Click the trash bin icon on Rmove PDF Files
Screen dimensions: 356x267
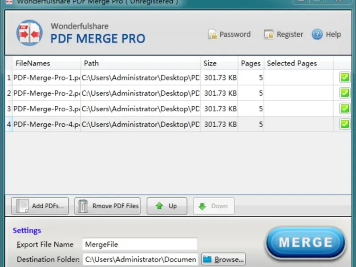pos(83,206)
